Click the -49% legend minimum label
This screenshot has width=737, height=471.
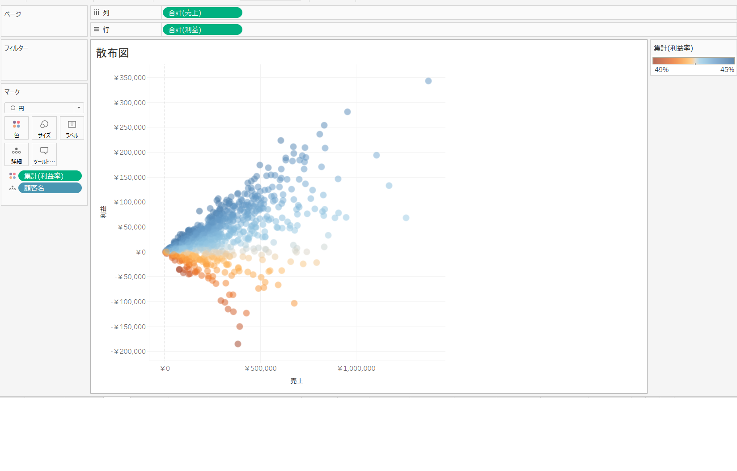[x=661, y=70]
